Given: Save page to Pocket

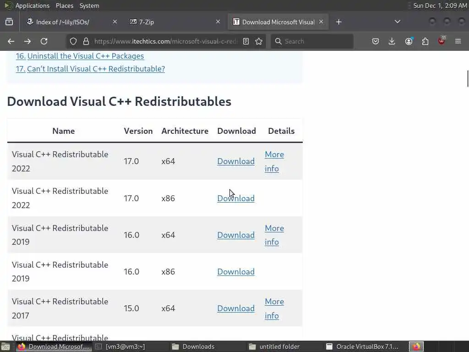Looking at the screenshot, I should pos(376,41).
